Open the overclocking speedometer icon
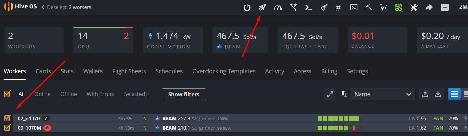Viewport: 468px width, 136px height. (278, 7)
